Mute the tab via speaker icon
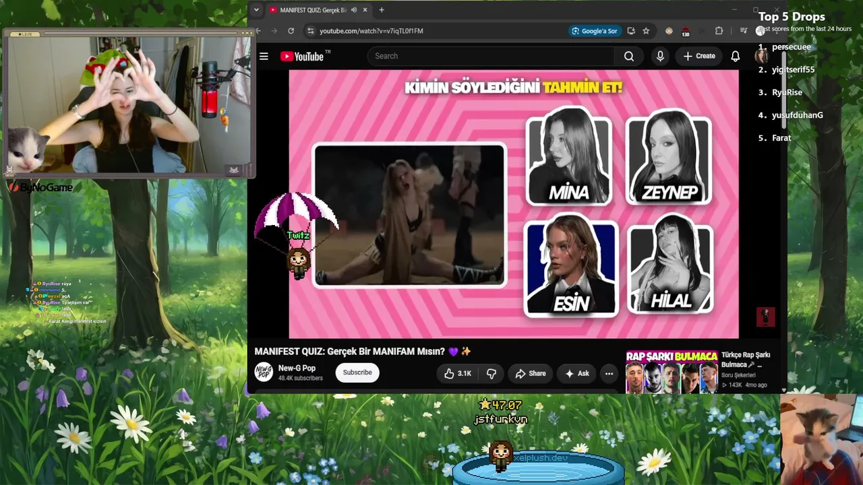The width and height of the screenshot is (863, 485). click(354, 10)
